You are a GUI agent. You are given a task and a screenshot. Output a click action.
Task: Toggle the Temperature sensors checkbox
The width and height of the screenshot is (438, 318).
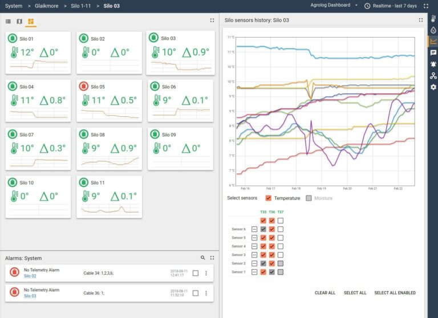point(269,198)
